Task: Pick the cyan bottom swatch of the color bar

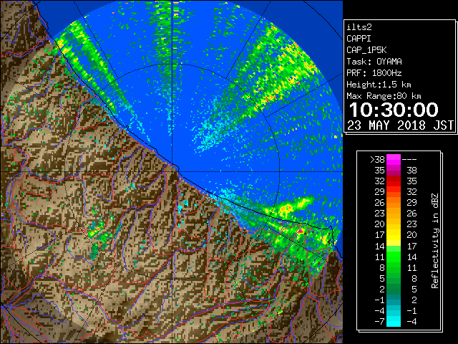Action: coord(394,322)
